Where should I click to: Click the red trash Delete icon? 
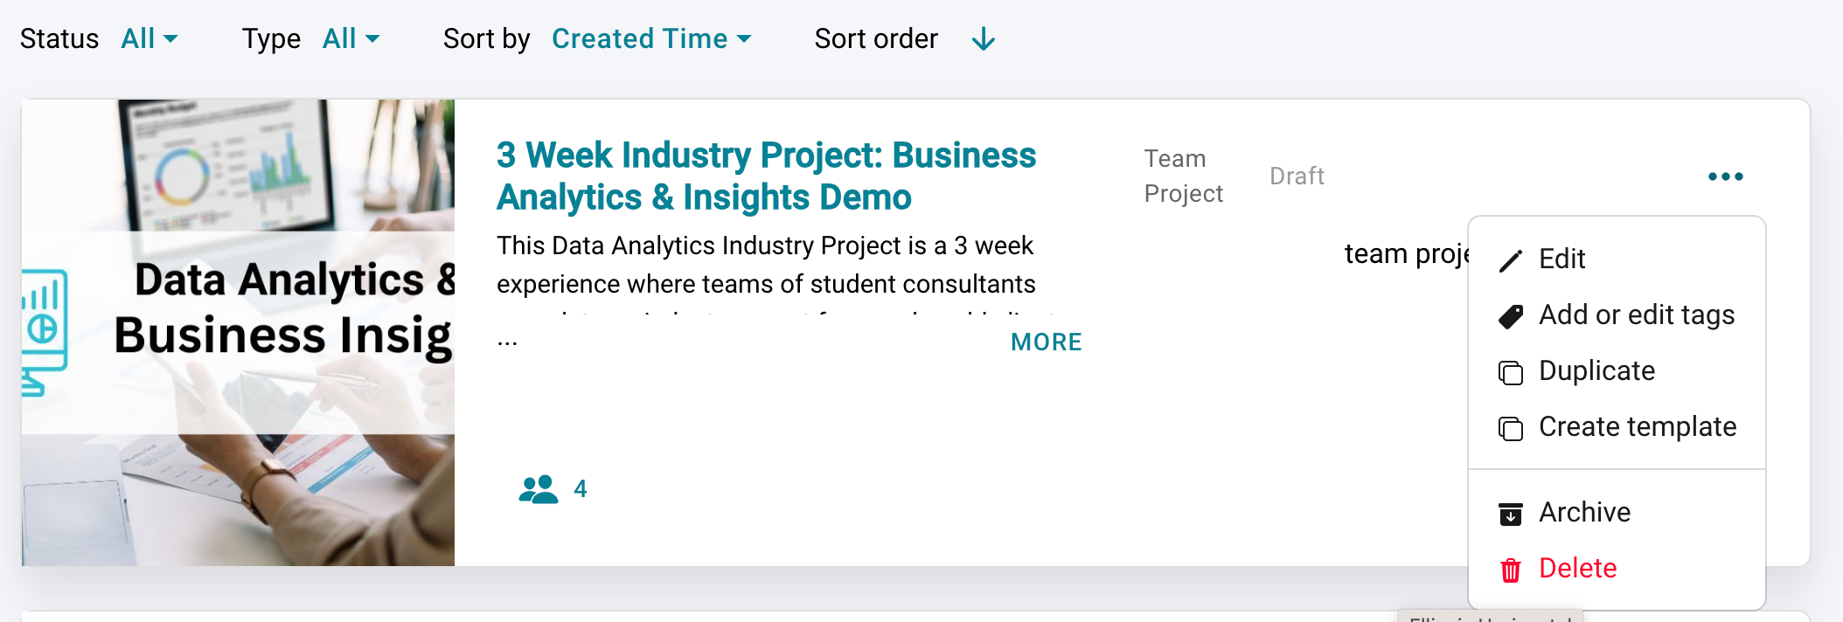click(1511, 570)
